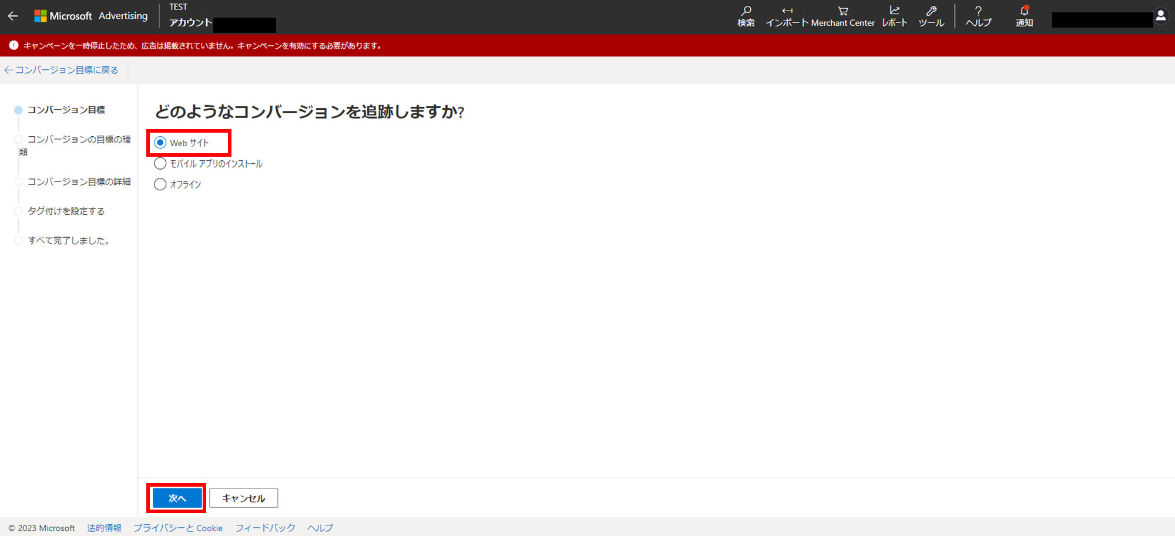Select モバイル アプリのインストール radio option
The width and height of the screenshot is (1175, 536).
[x=208, y=164]
